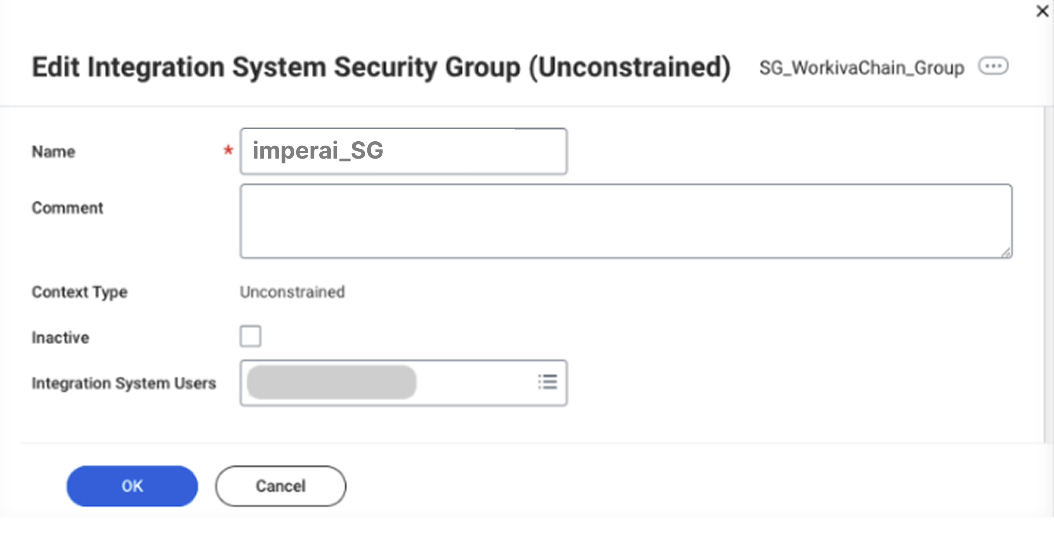The height and width of the screenshot is (558, 1054).
Task: Click the comment box resize handle
Action: point(1007,253)
